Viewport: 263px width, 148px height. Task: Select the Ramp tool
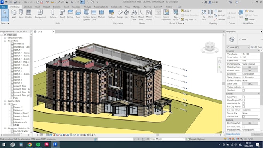click(120, 14)
